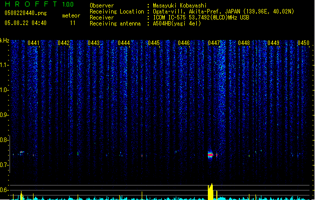
Task: Click the observer name Masayuki Kobayashi
Action: pyautogui.click(x=180, y=5)
